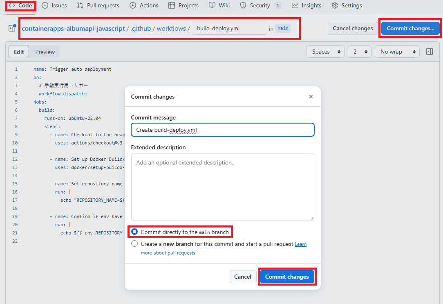The width and height of the screenshot is (443, 304).
Task: Select Commit directly to the main branch
Action: (134, 232)
